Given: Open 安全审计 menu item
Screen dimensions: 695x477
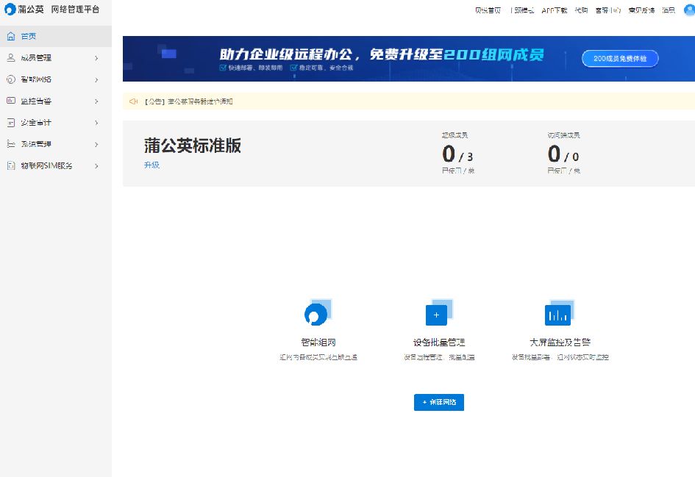Looking at the screenshot, I should click(56, 123).
